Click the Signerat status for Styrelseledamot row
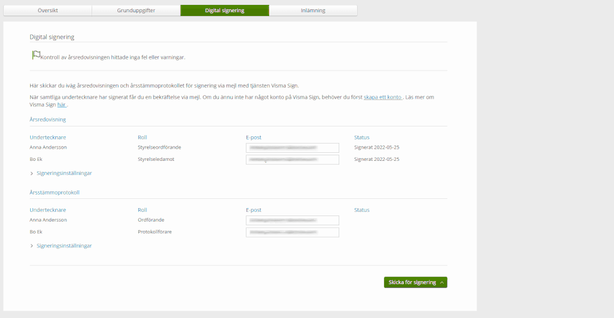Screen dimensions: 614x318 click(376, 159)
